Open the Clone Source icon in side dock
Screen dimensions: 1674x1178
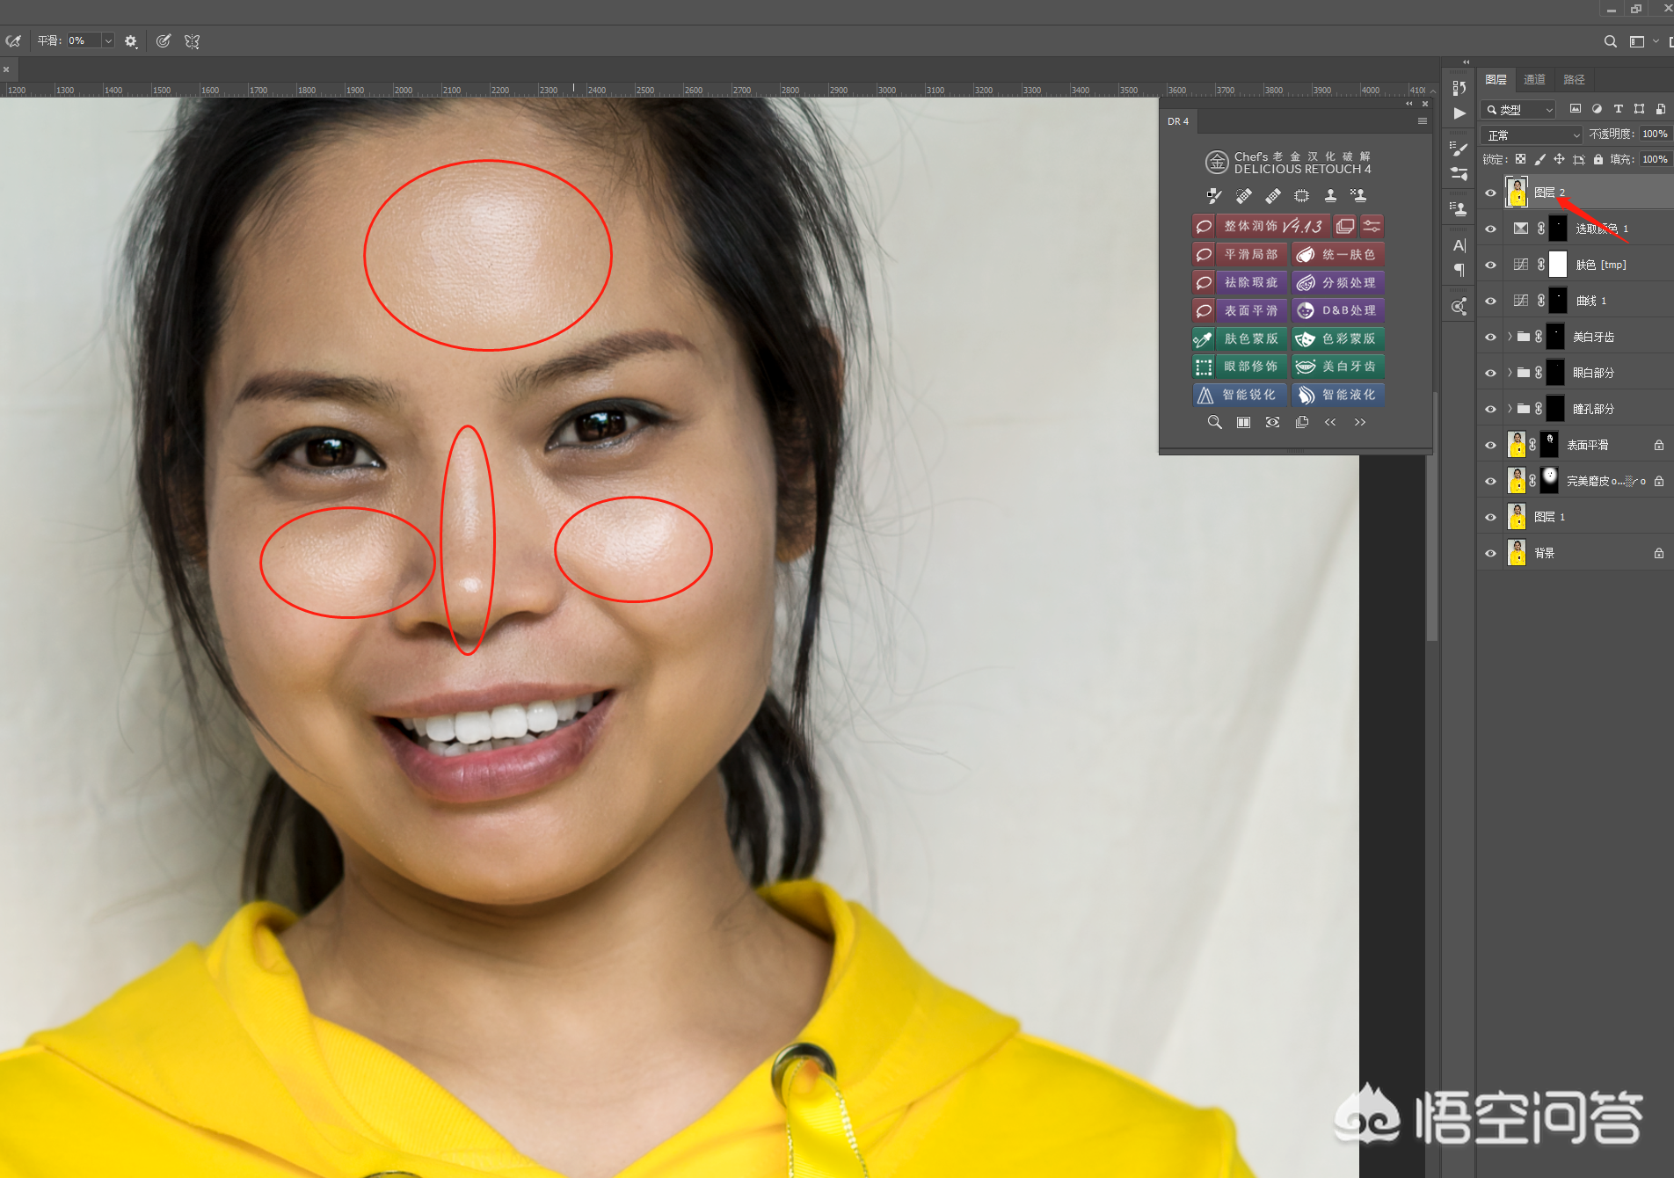click(1459, 209)
